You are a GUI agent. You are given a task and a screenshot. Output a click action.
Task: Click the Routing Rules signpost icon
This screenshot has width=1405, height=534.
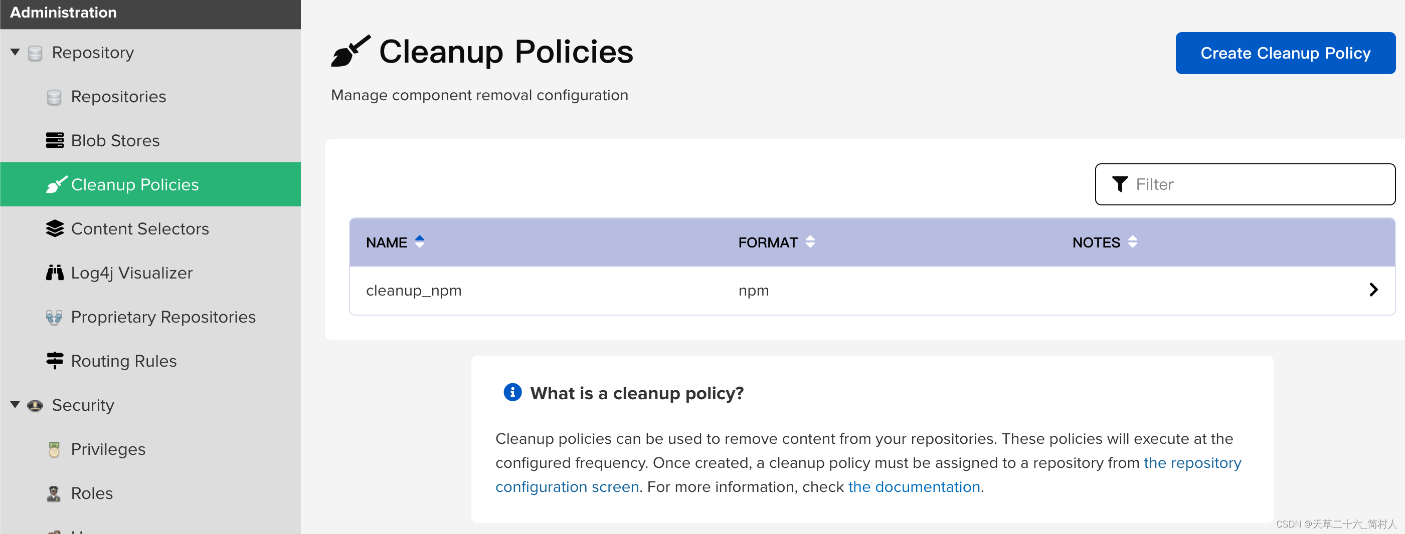pos(55,361)
